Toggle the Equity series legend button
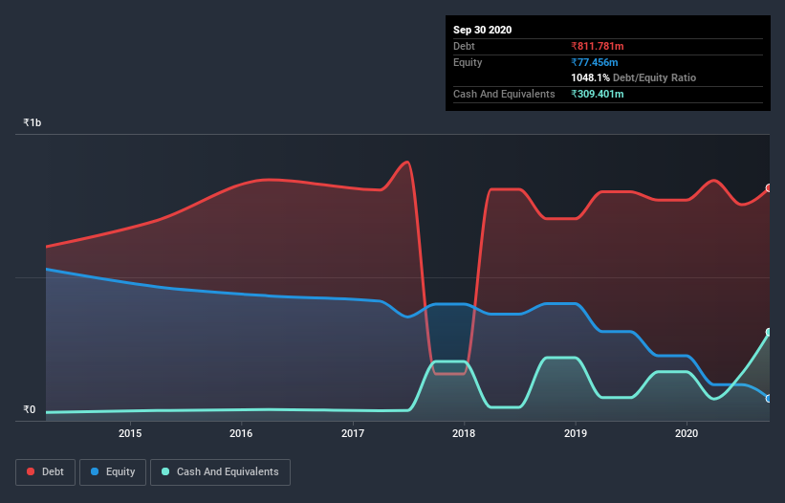This screenshot has height=503, width=785. point(113,472)
